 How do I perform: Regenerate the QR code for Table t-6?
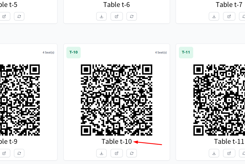132,16
